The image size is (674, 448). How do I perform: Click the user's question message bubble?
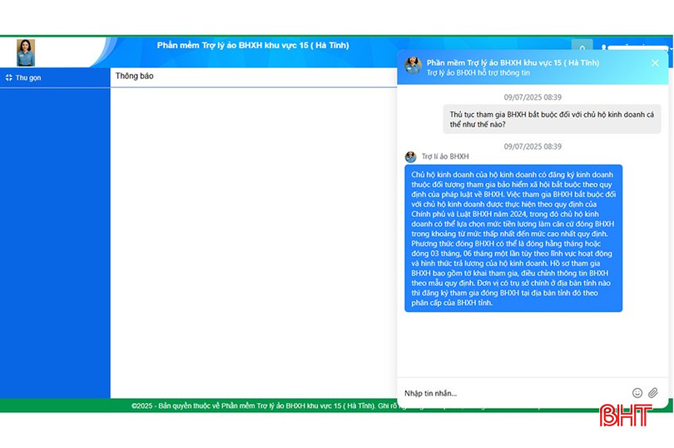552,120
